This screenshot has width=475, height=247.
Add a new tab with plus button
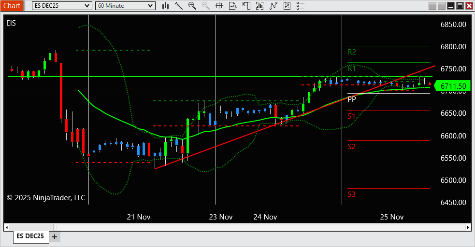click(55, 237)
